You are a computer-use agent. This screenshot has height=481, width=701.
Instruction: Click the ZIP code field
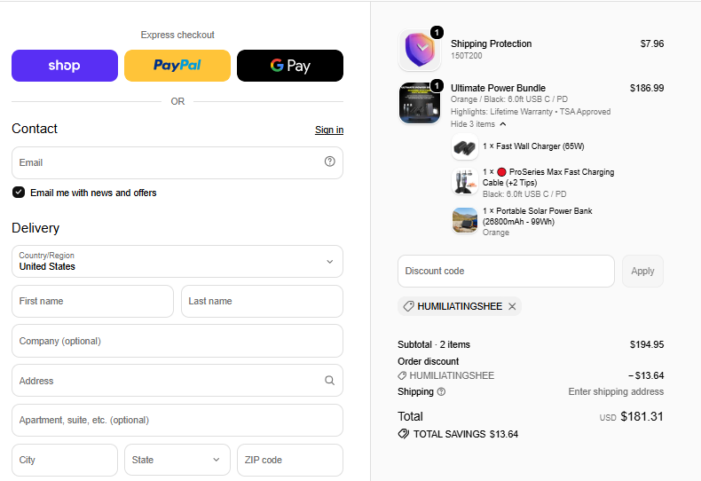pos(290,460)
